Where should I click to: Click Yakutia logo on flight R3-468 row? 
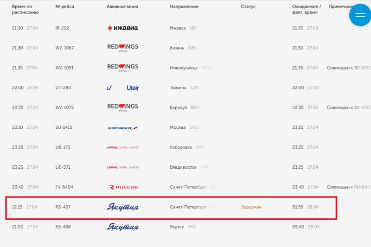[x=123, y=227]
